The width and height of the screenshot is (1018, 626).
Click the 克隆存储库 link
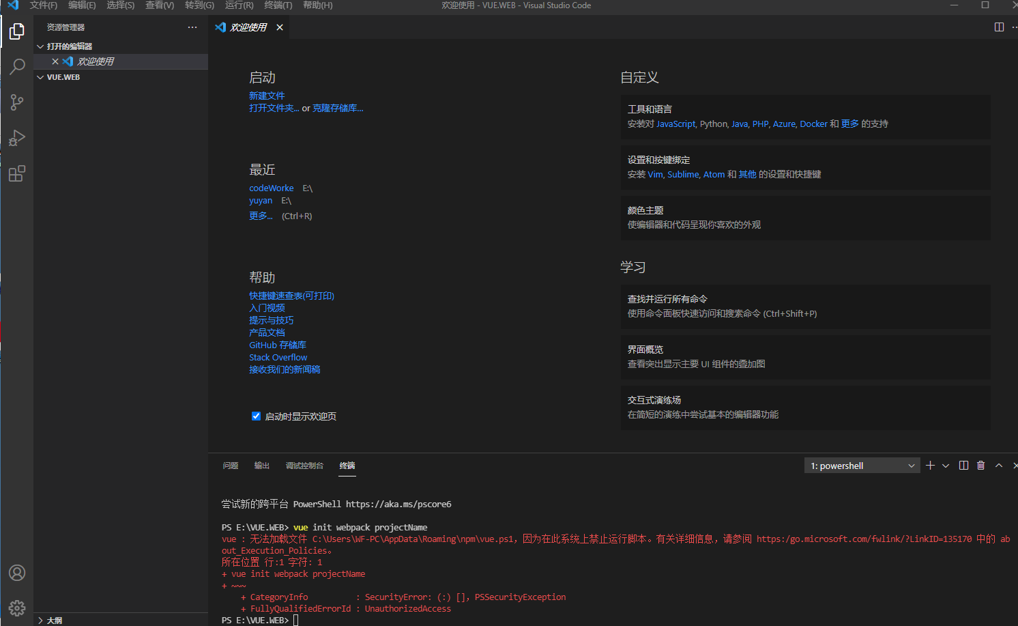click(x=338, y=108)
